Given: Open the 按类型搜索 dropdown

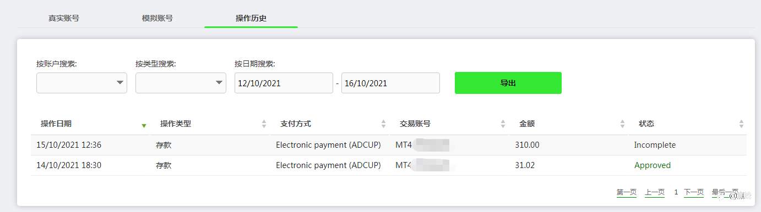Looking at the screenshot, I should click(x=181, y=83).
